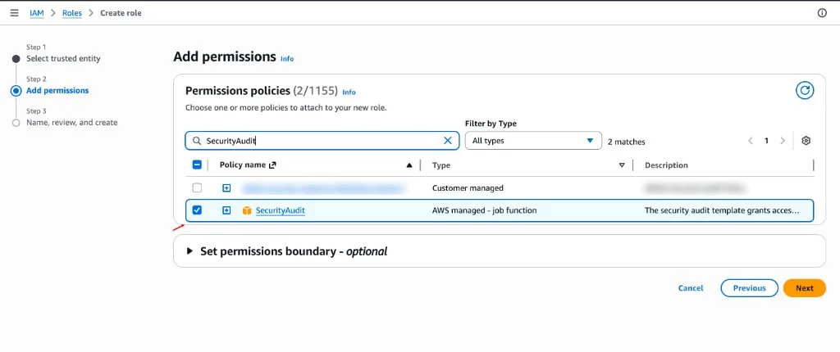The height and width of the screenshot is (352, 840).
Task: Select Step 2 Add permissions
Action: (x=57, y=90)
